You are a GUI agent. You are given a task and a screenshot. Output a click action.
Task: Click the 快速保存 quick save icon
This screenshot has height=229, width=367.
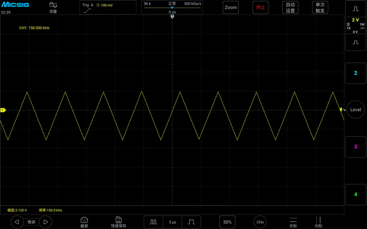click(118, 222)
